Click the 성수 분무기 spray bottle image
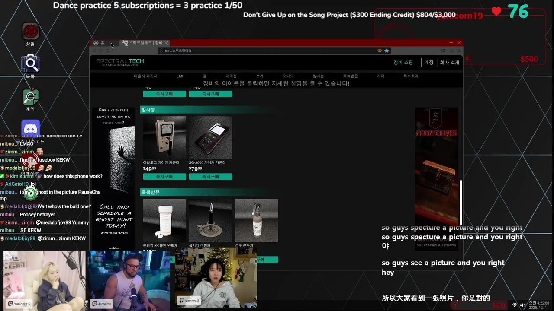Viewport: 554px width, 311px height. click(256, 221)
